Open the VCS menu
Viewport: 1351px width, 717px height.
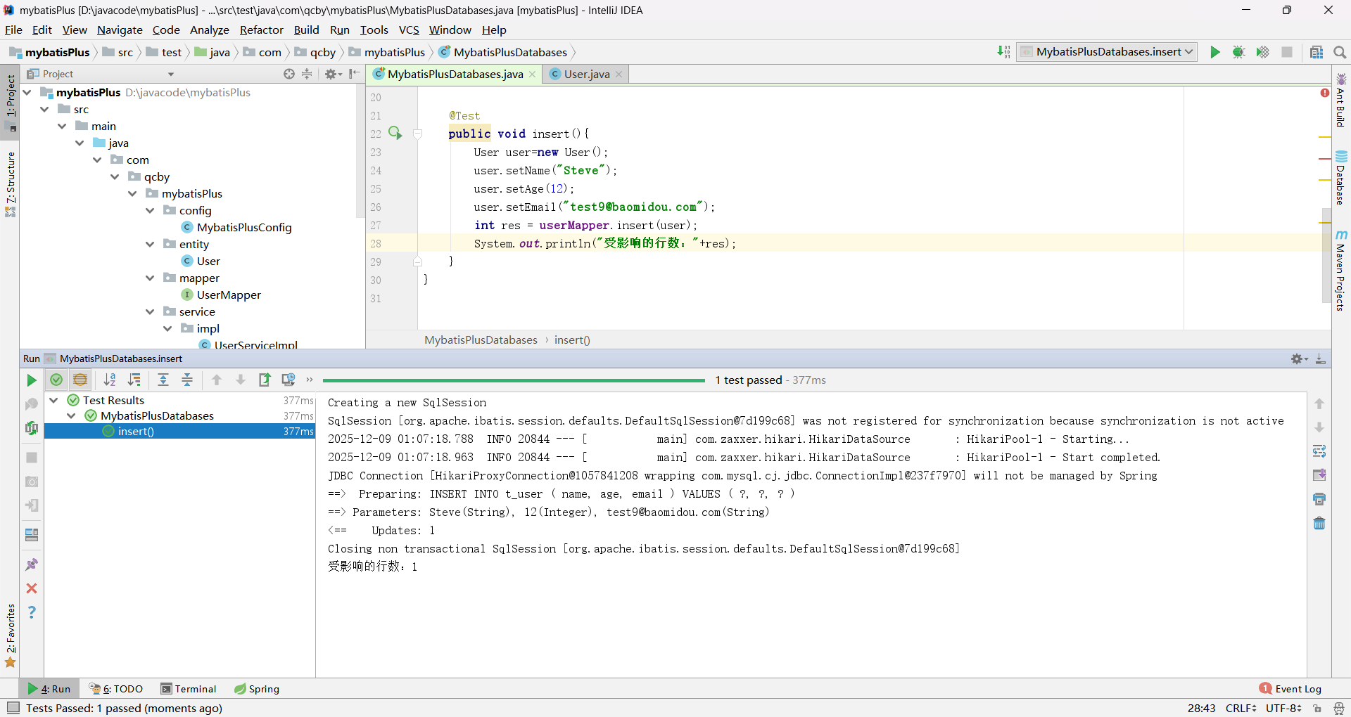409,30
